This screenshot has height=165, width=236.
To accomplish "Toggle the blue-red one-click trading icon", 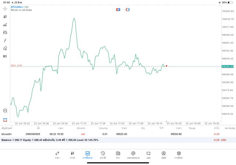I will (118, 10).
